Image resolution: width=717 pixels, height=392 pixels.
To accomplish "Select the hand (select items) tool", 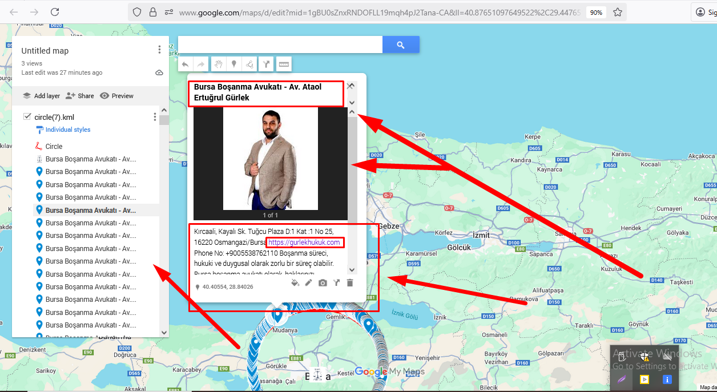I will 218,64.
